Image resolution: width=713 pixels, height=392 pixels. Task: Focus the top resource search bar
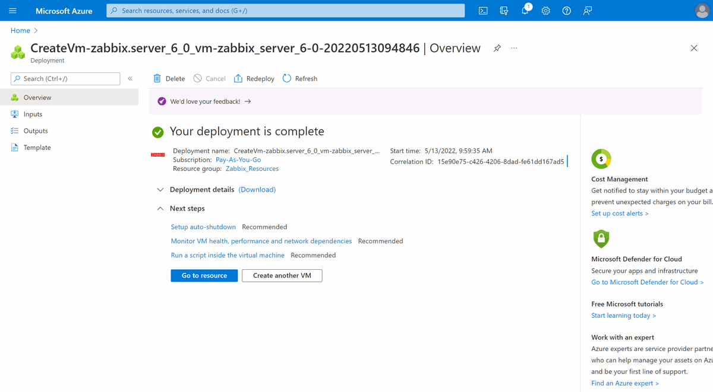click(285, 11)
